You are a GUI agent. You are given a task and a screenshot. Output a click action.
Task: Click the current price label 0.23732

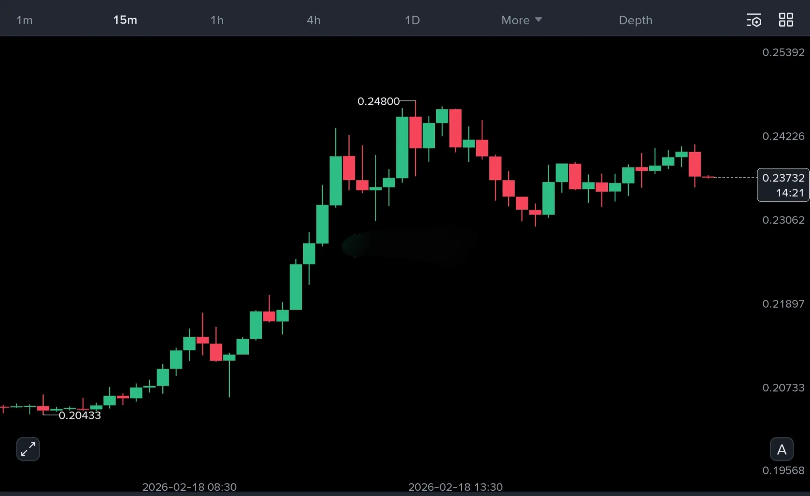(x=783, y=178)
